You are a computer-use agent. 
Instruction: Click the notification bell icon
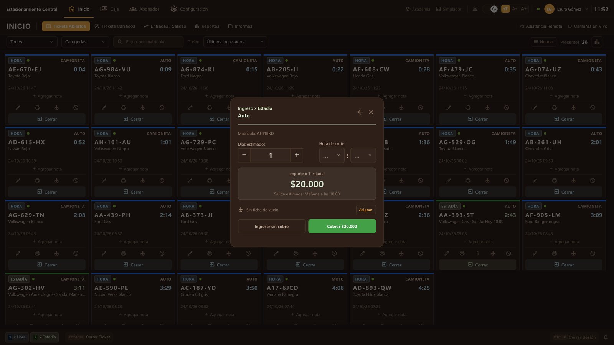click(x=606, y=337)
